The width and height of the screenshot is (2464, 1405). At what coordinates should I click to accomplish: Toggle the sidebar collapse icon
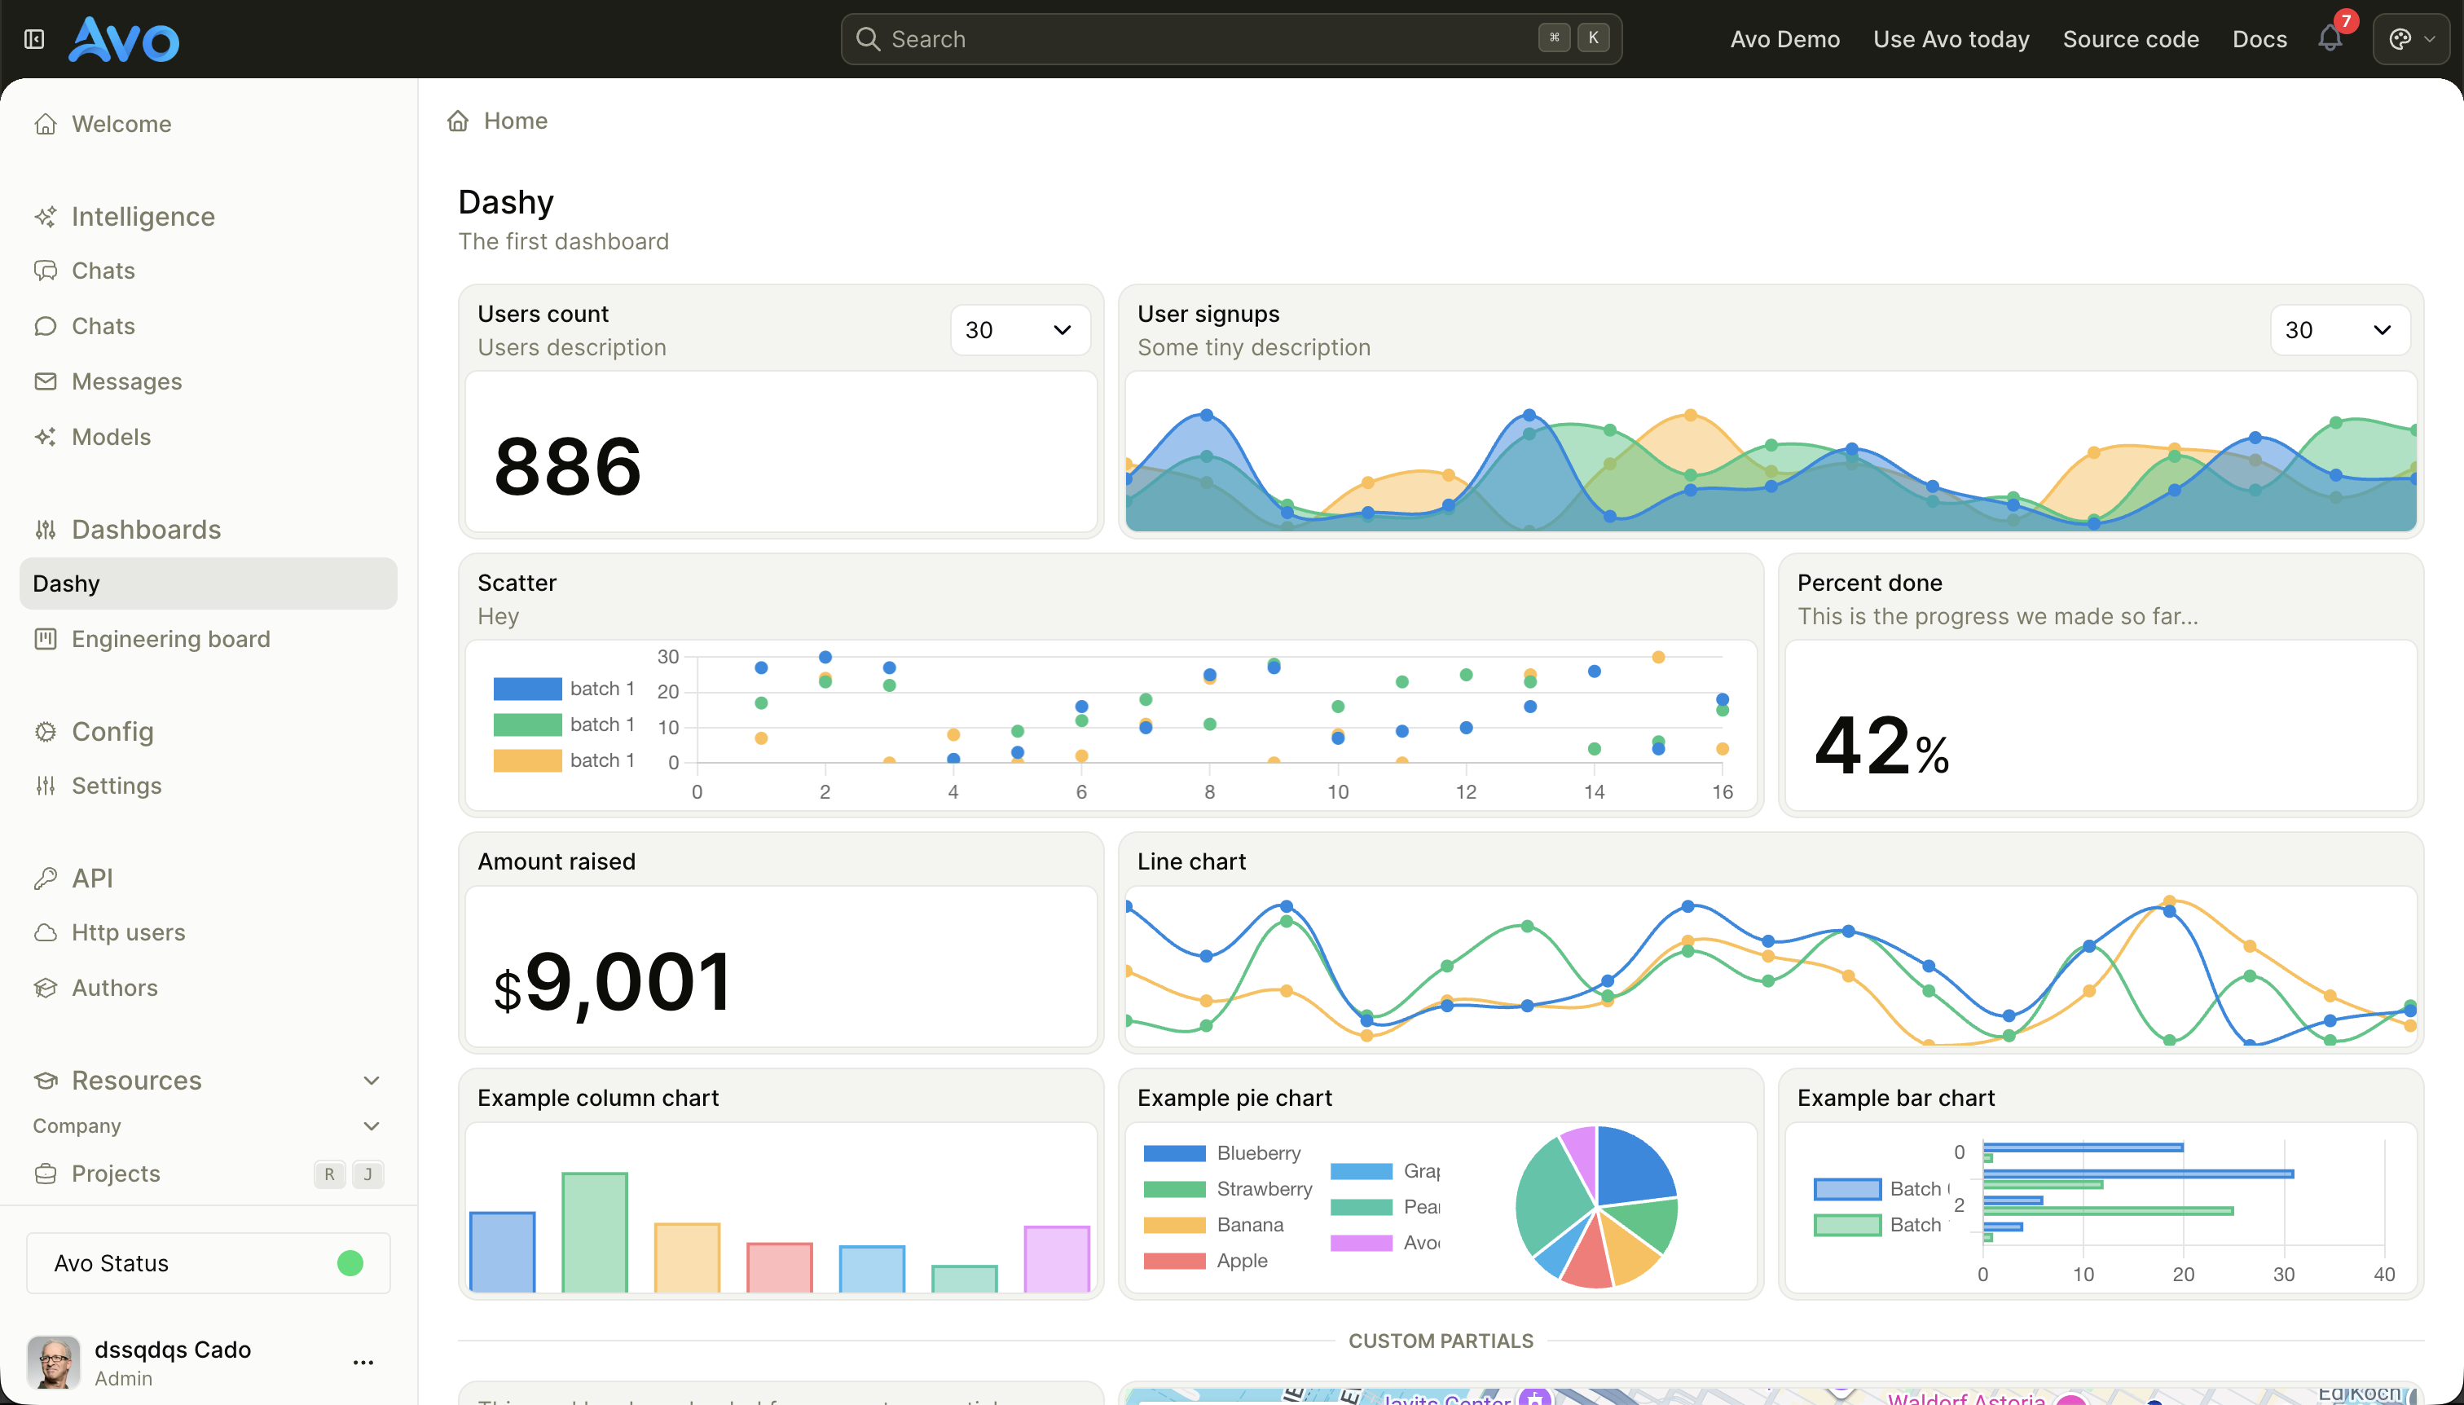coord(35,40)
